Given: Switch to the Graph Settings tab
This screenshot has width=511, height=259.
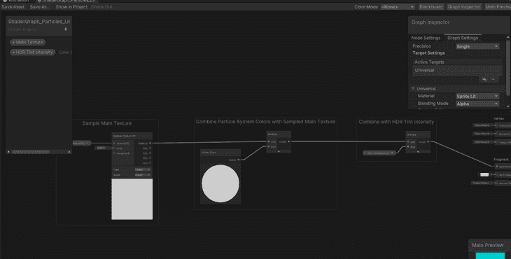Looking at the screenshot, I should click(463, 38).
